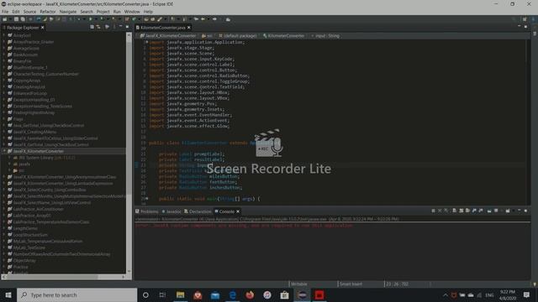Expand the JRE System Library node

coord(9,158)
